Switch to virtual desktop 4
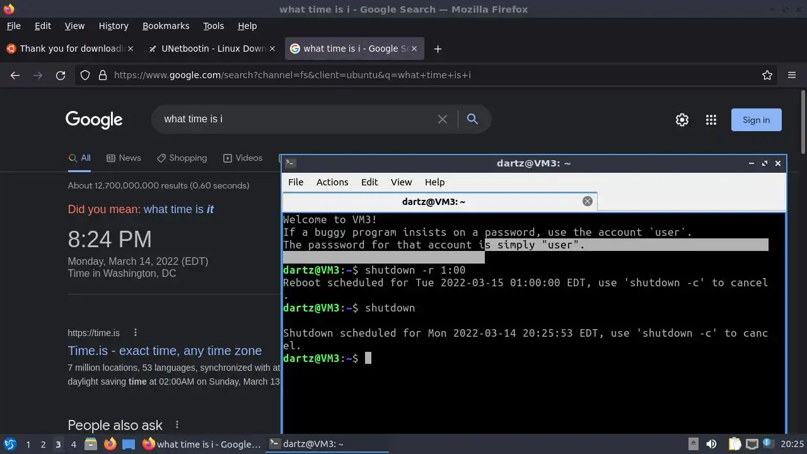 coord(73,444)
